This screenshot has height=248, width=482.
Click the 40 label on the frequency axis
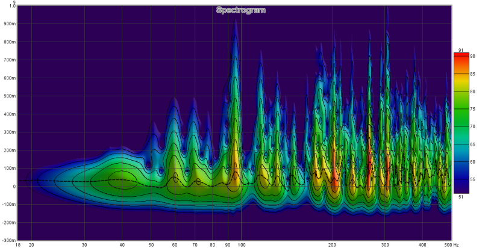122,245
